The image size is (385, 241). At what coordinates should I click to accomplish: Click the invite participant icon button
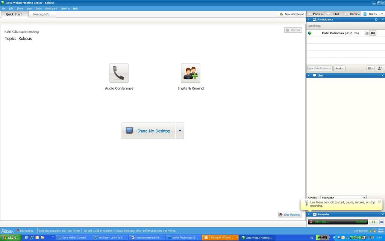coord(380,69)
